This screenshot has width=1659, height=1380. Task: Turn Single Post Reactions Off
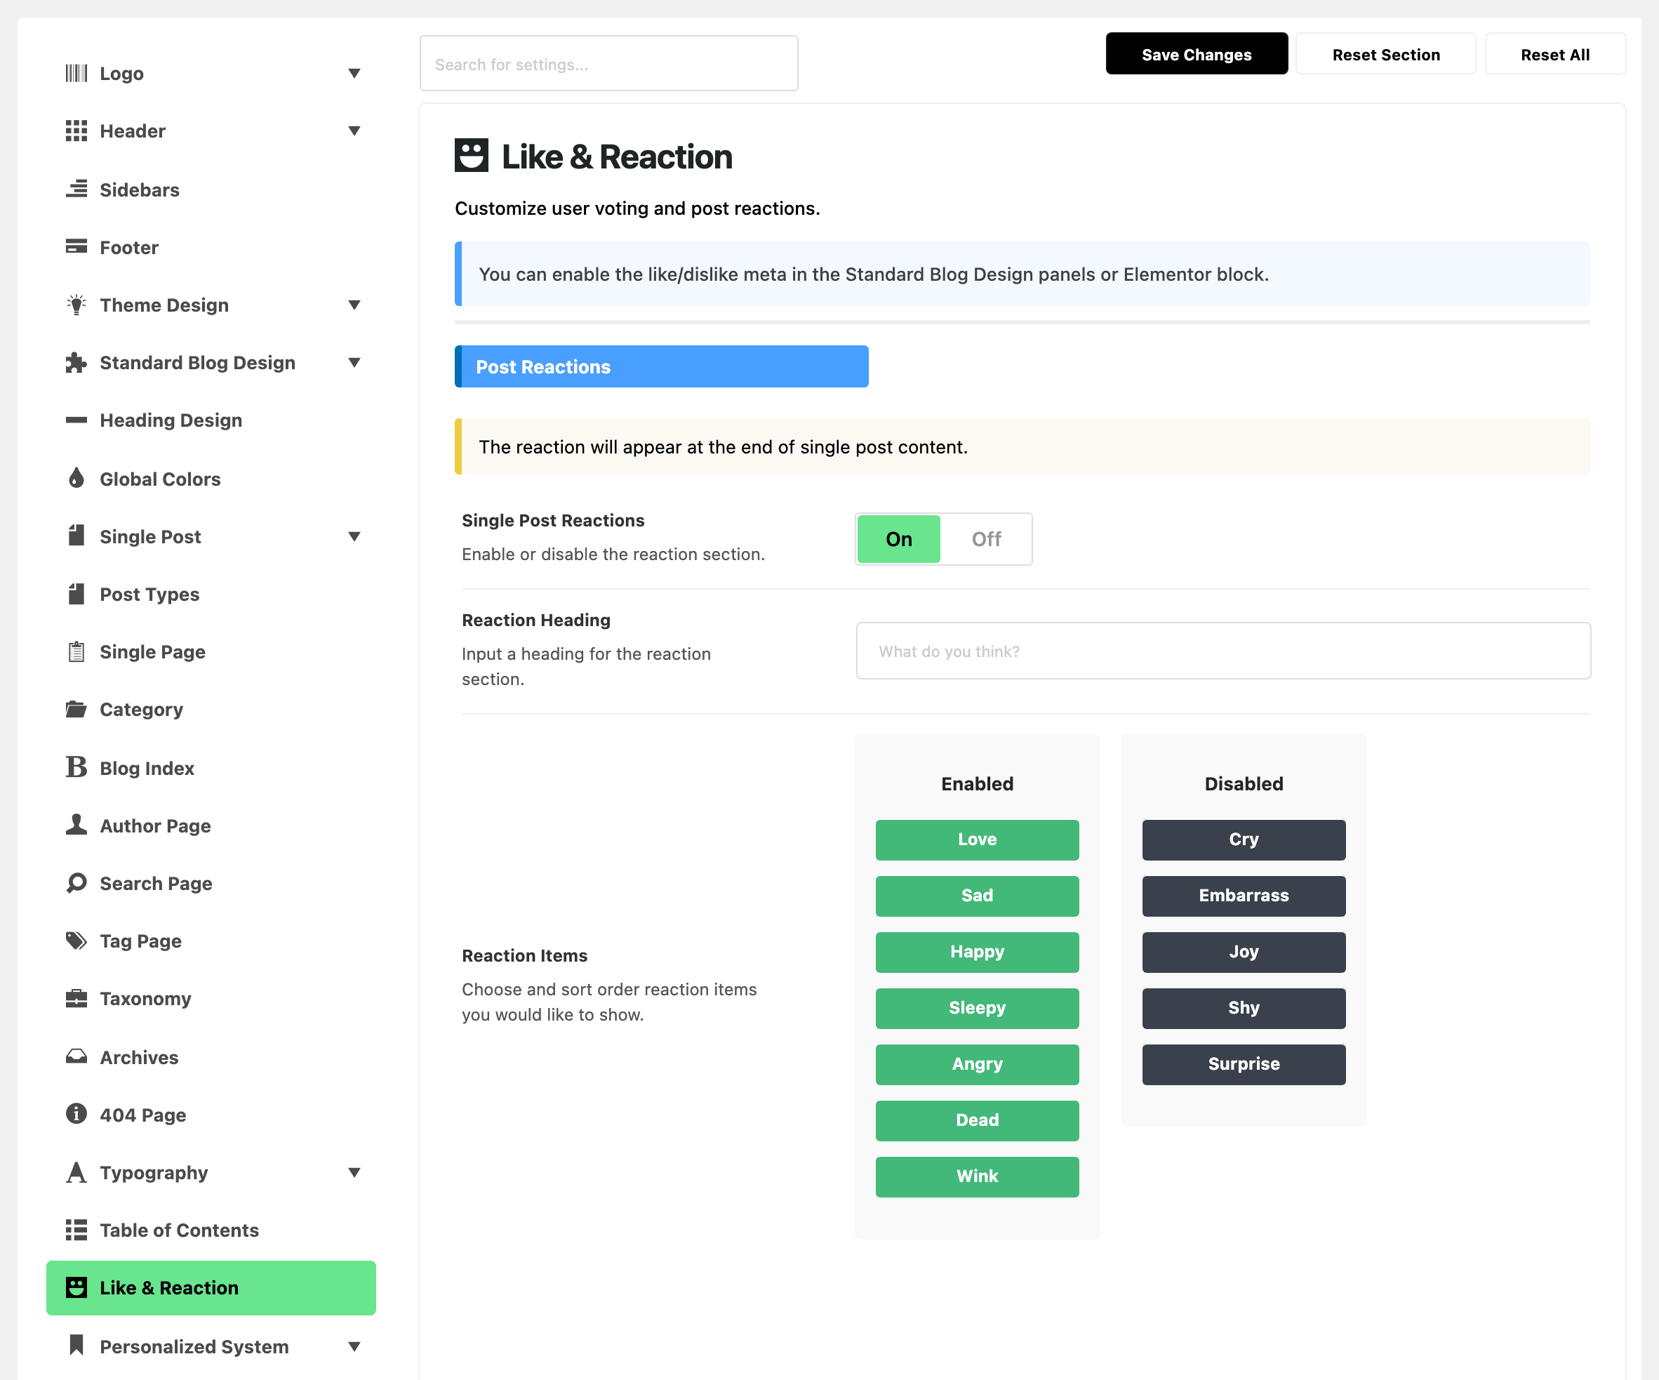coord(986,539)
